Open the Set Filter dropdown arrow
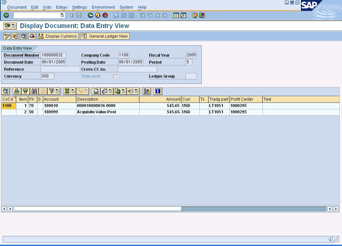Screen dimensions: 342x246 (57, 91)
